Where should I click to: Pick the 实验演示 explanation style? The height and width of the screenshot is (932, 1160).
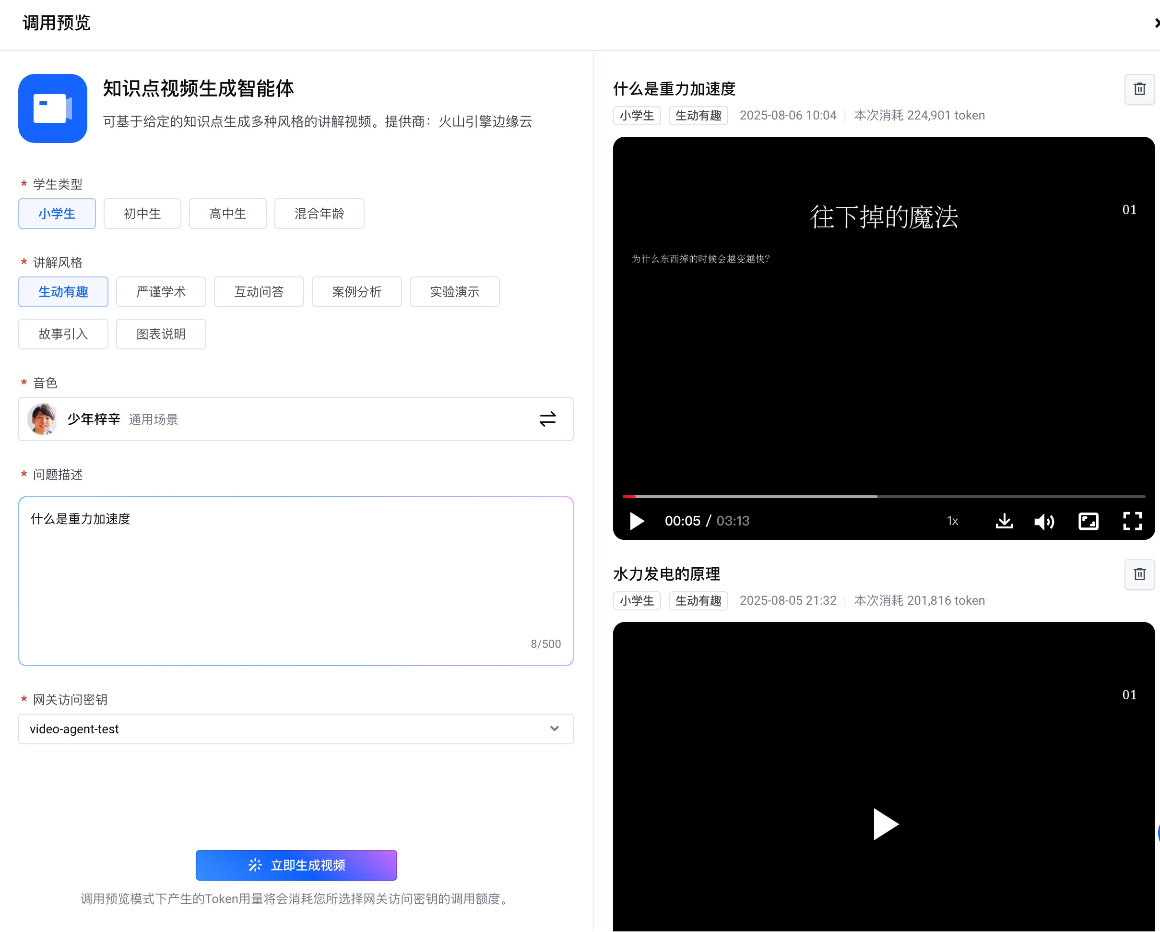454,292
